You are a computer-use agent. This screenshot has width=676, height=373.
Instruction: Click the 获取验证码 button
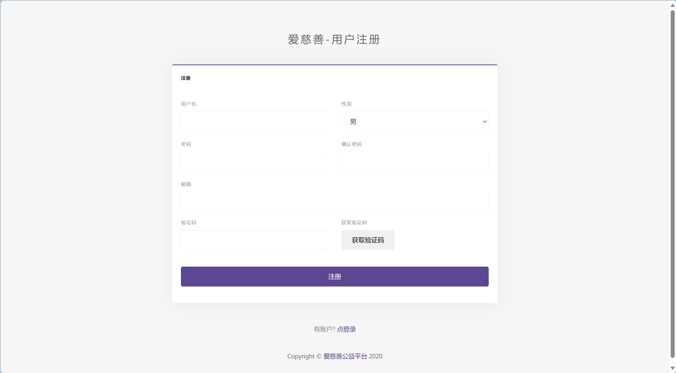pos(368,240)
